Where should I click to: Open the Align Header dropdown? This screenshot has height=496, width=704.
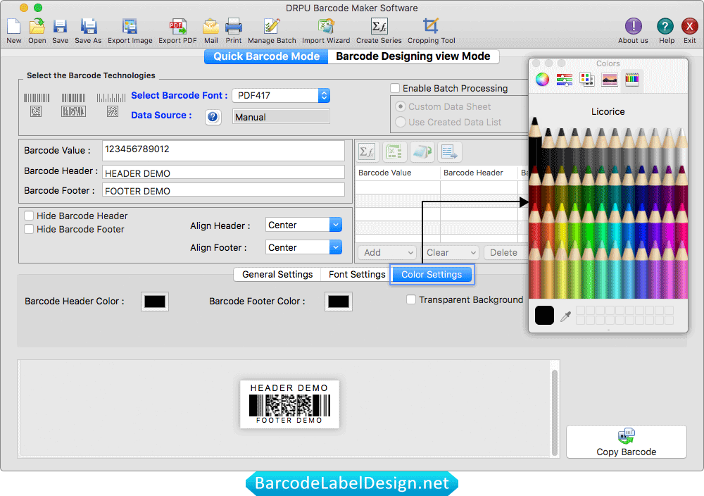pos(303,225)
